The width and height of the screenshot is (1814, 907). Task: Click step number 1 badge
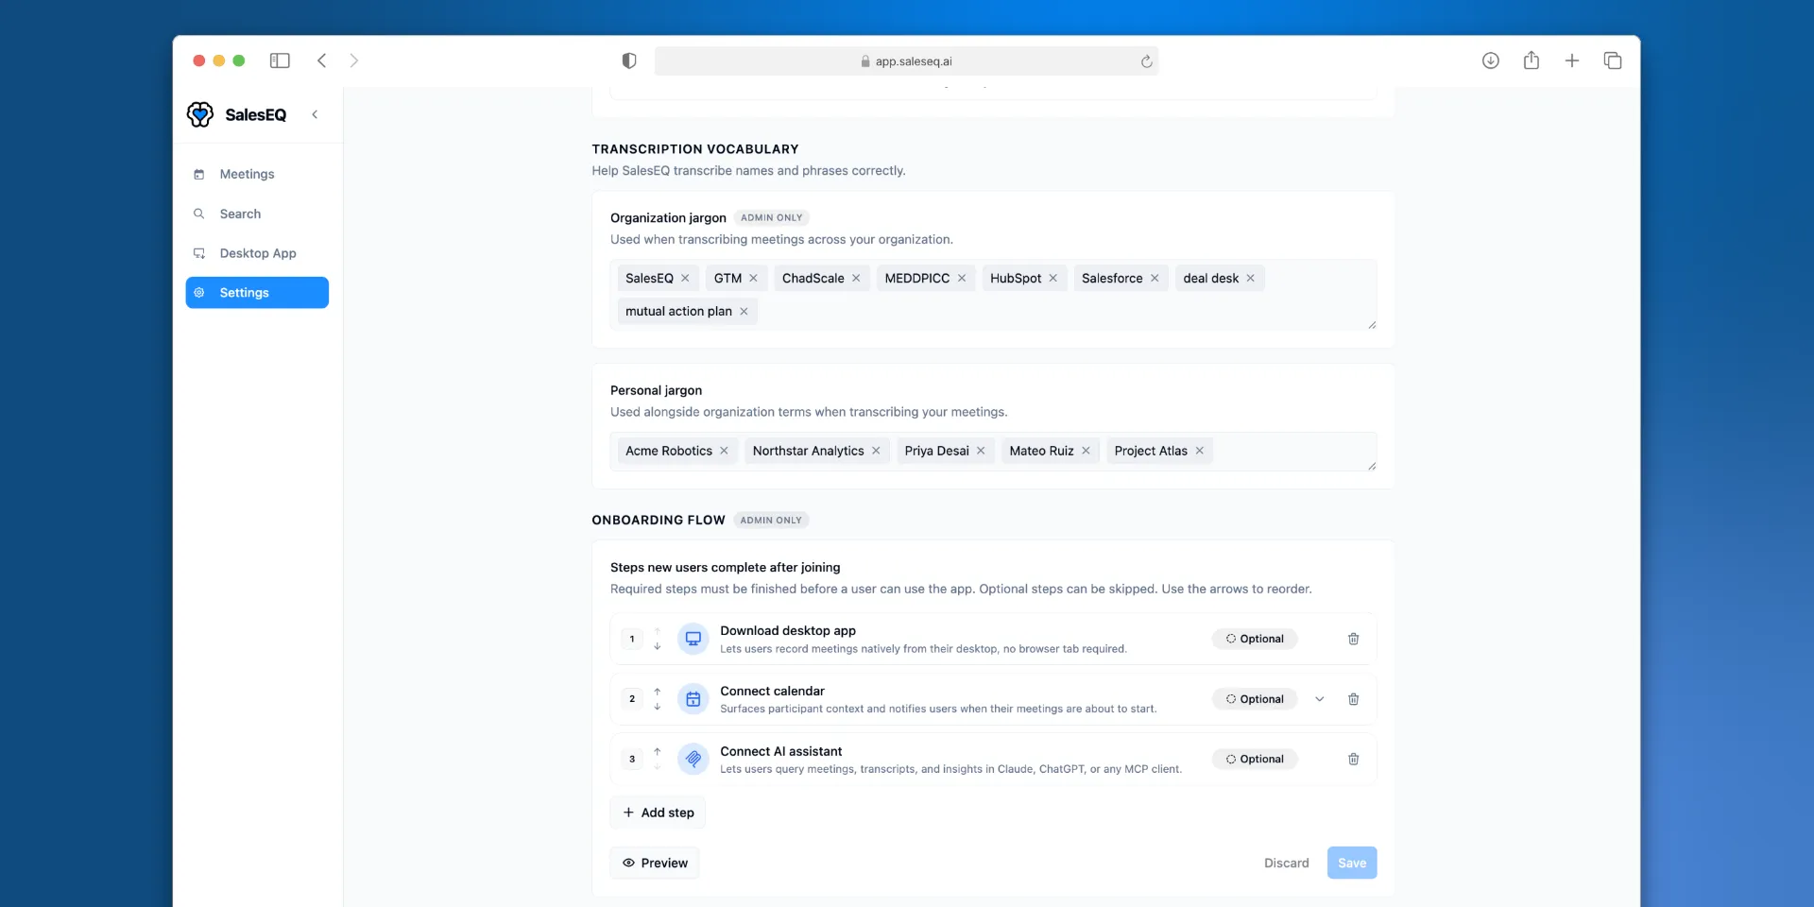[x=632, y=639]
